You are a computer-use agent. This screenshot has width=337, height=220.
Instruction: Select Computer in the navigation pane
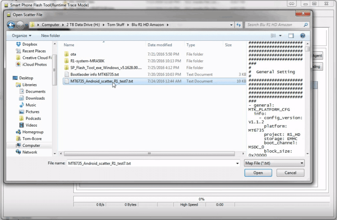point(31,146)
